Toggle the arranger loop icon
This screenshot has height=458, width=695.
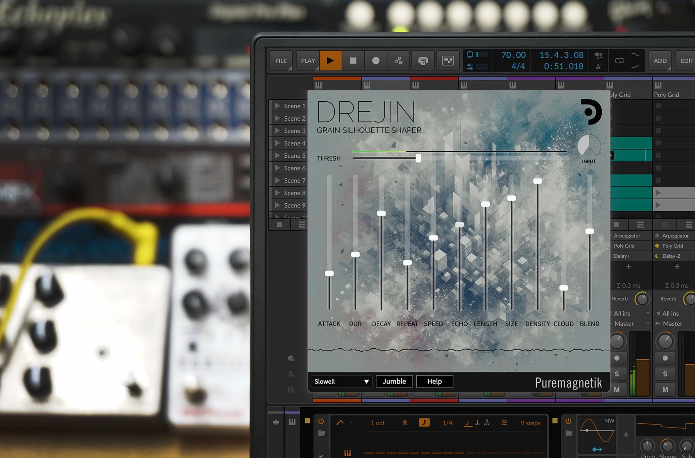tap(620, 61)
